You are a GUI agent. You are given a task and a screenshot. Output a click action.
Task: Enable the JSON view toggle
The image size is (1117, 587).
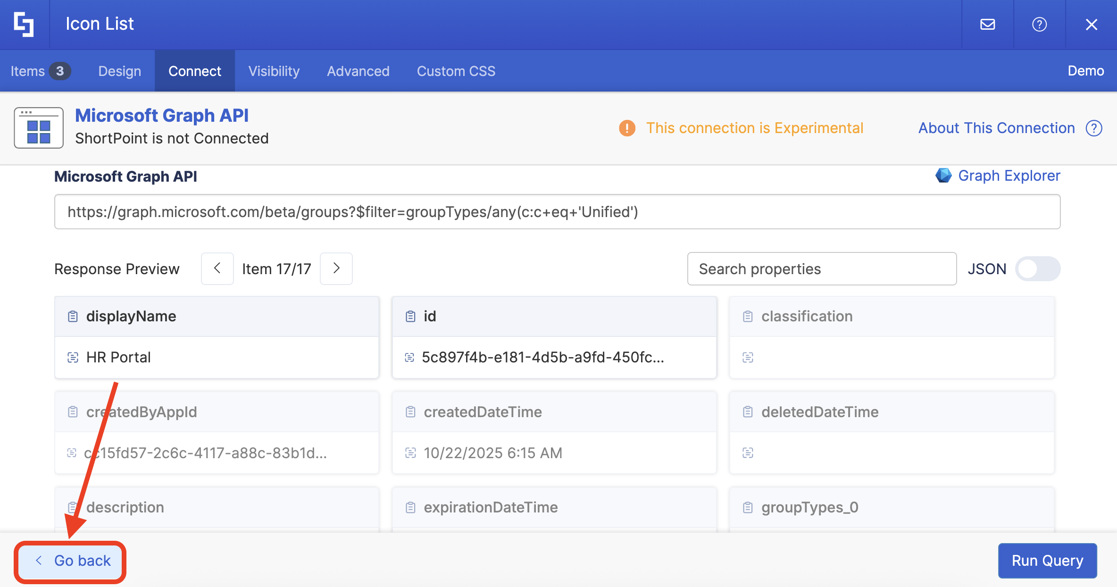[1037, 269]
